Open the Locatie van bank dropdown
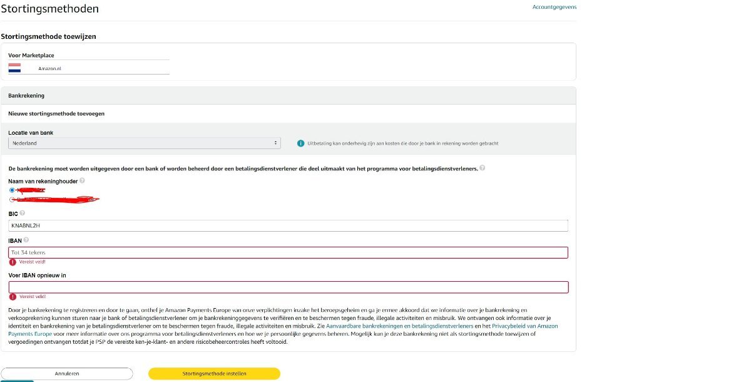Image resolution: width=751 pixels, height=382 pixels. point(145,143)
